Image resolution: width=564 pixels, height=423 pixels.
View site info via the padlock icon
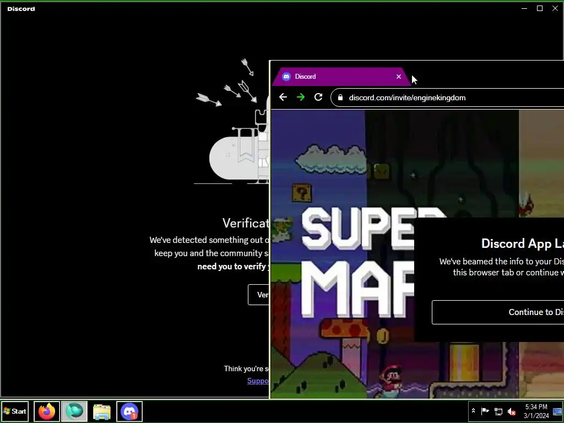click(340, 97)
